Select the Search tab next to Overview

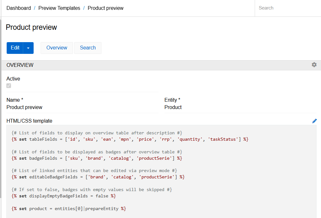[x=88, y=48]
